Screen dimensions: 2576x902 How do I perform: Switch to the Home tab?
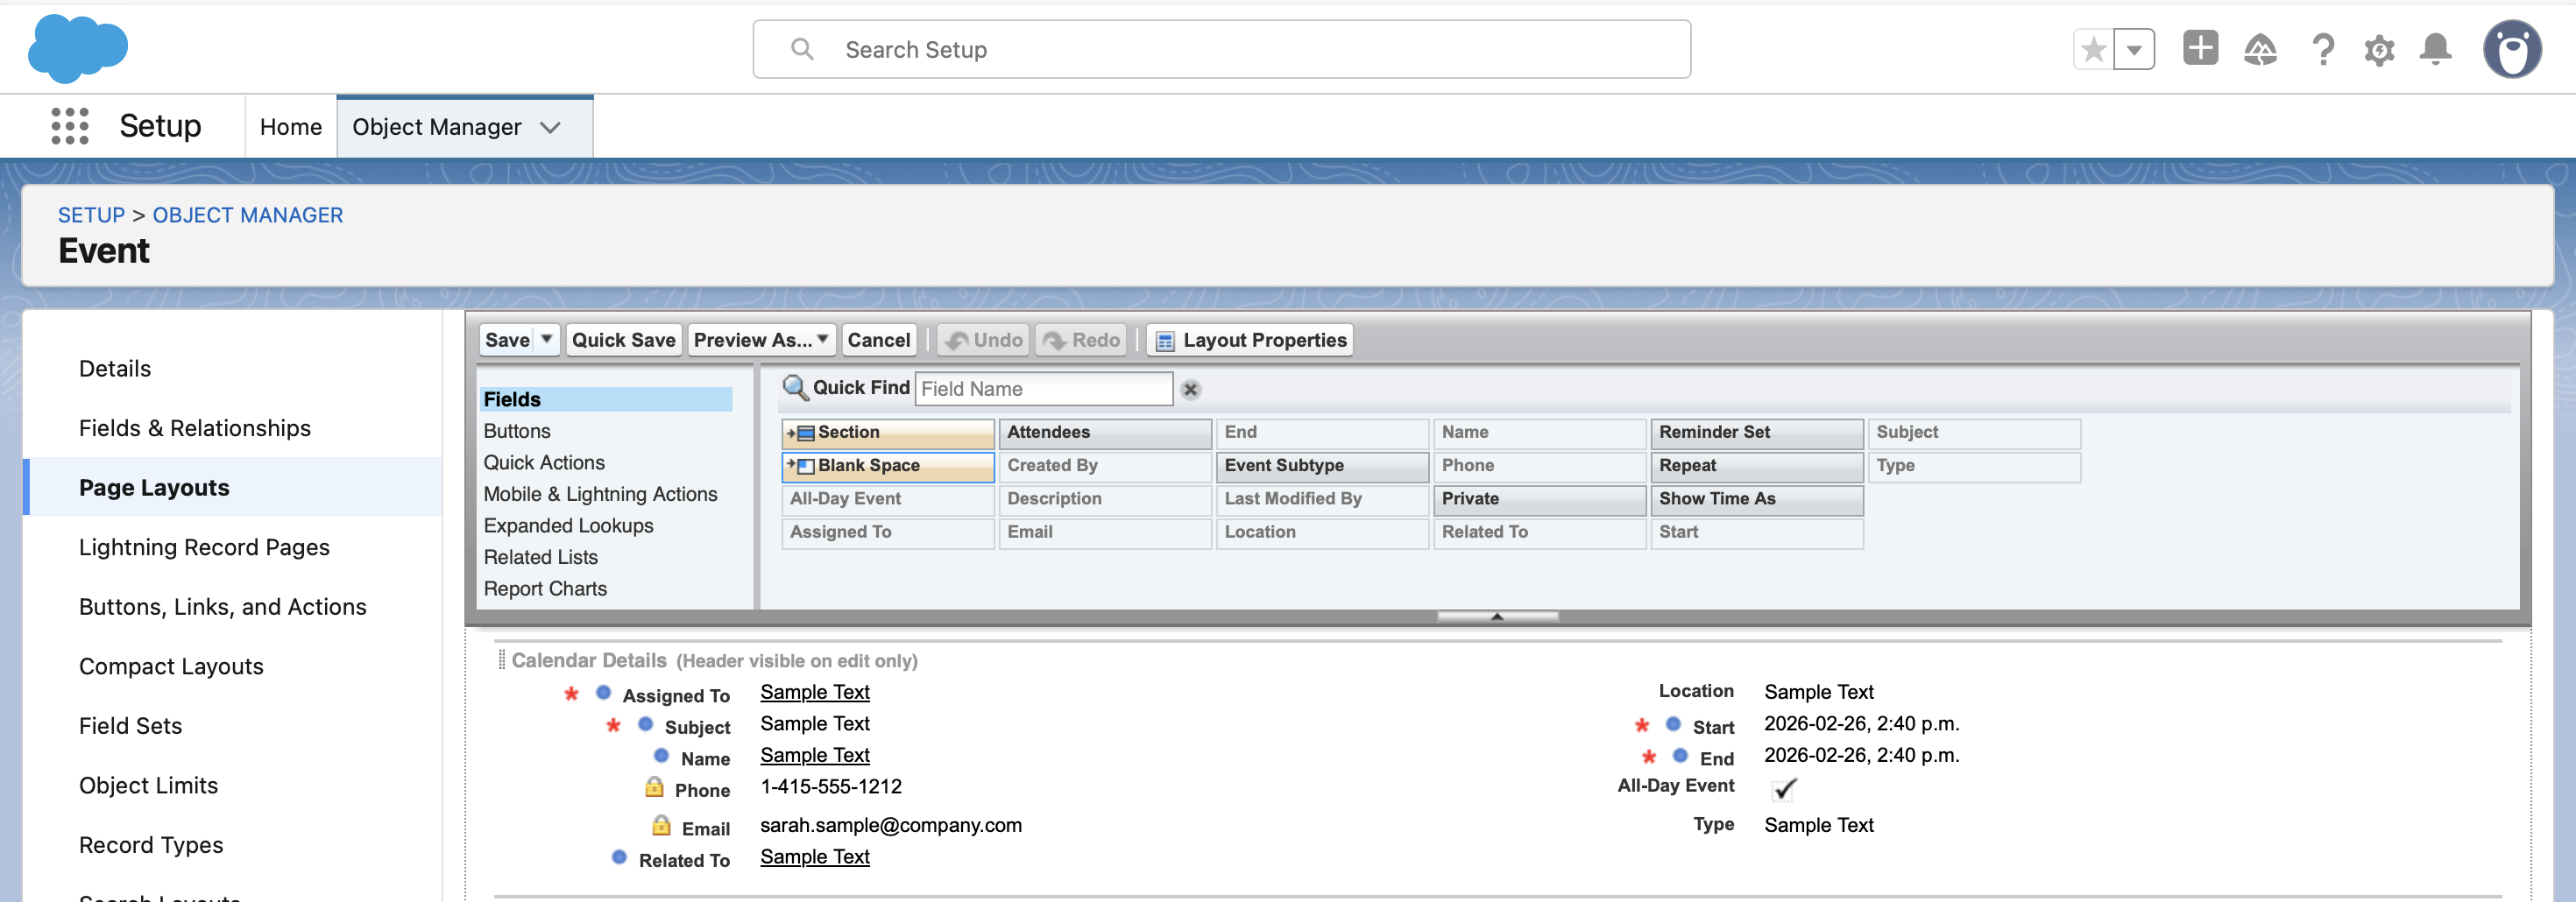click(x=290, y=127)
